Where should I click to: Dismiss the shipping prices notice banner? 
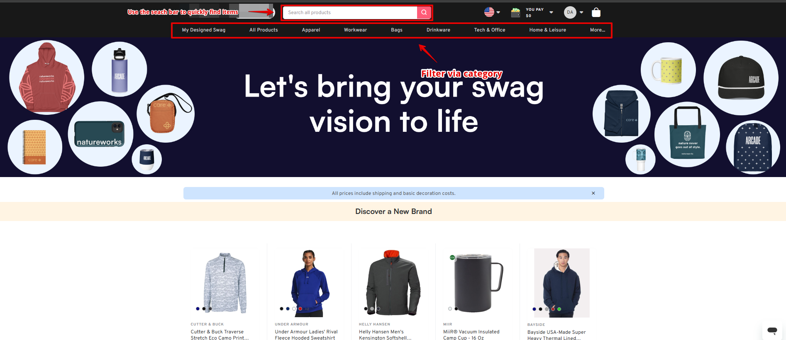593,193
